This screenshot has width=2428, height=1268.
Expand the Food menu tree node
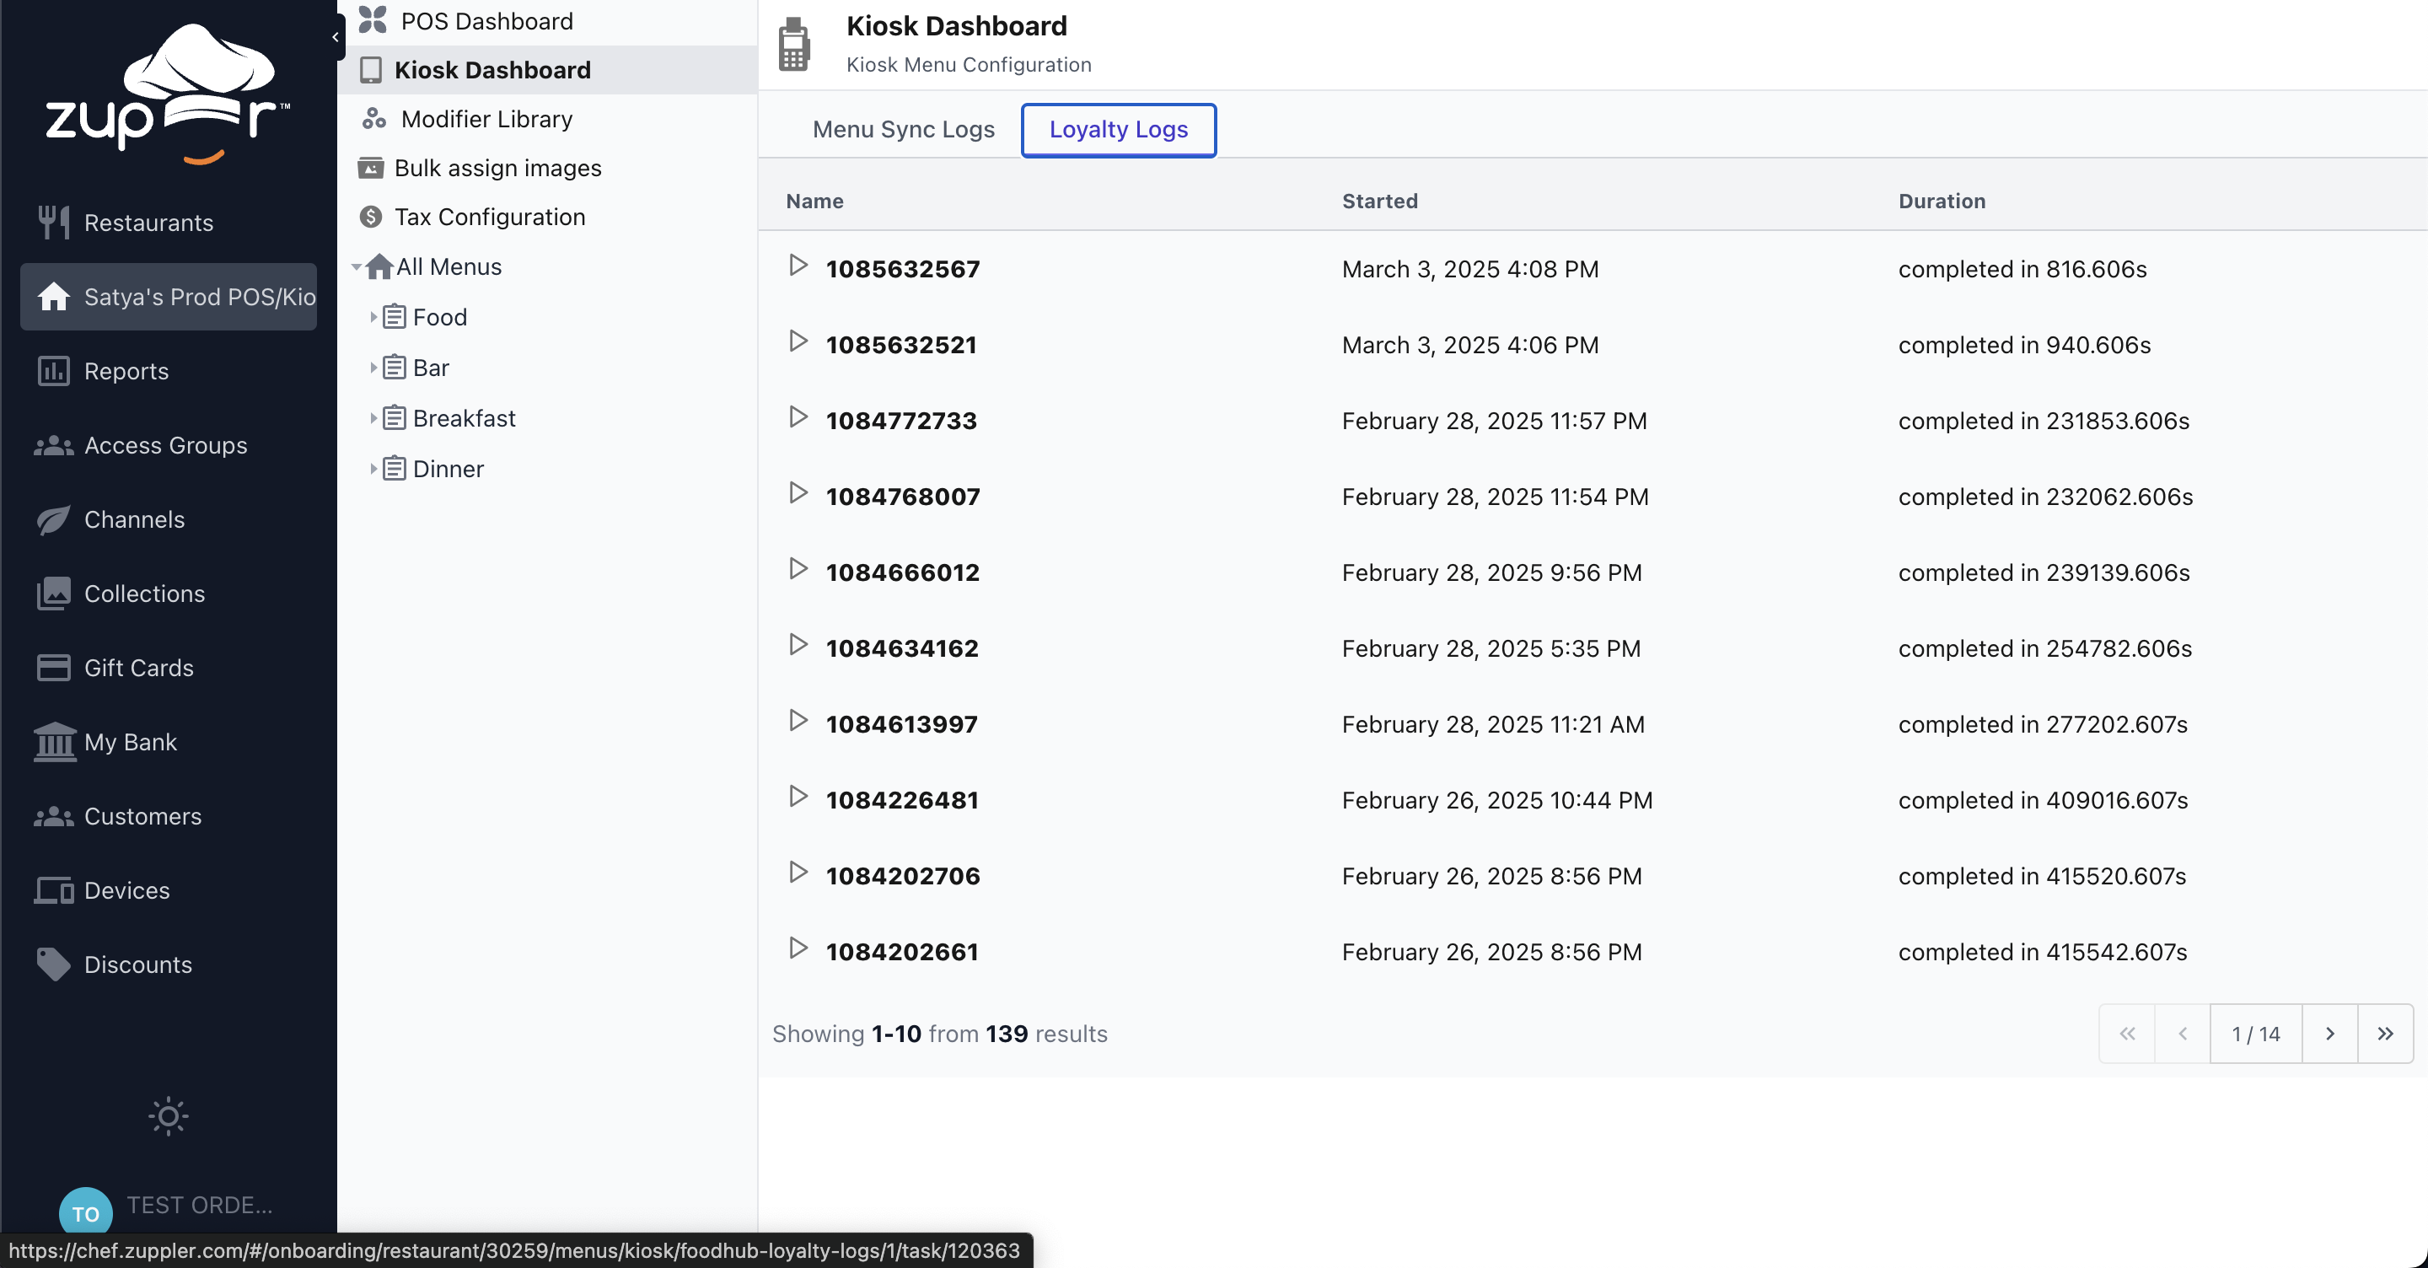[x=373, y=317]
